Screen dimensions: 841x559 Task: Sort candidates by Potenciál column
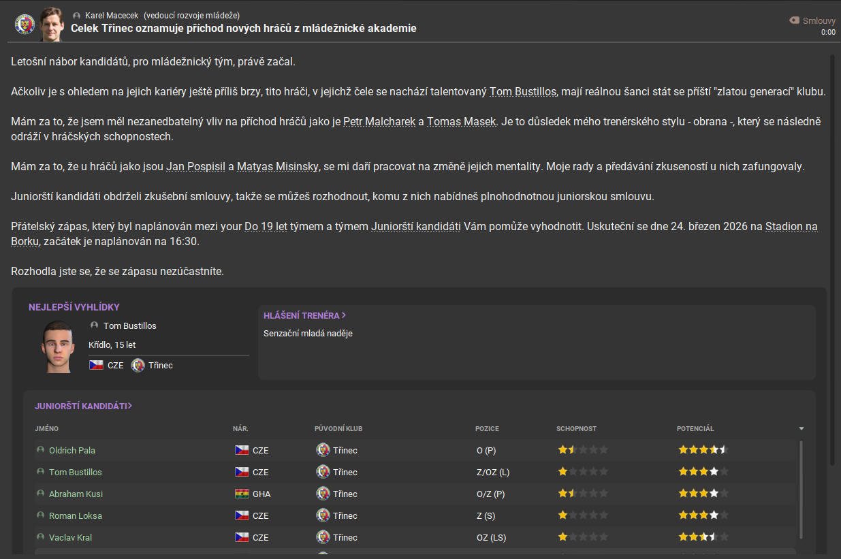695,429
